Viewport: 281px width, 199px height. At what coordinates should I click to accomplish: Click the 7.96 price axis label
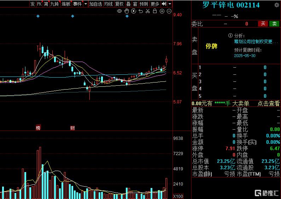click(x=177, y=44)
